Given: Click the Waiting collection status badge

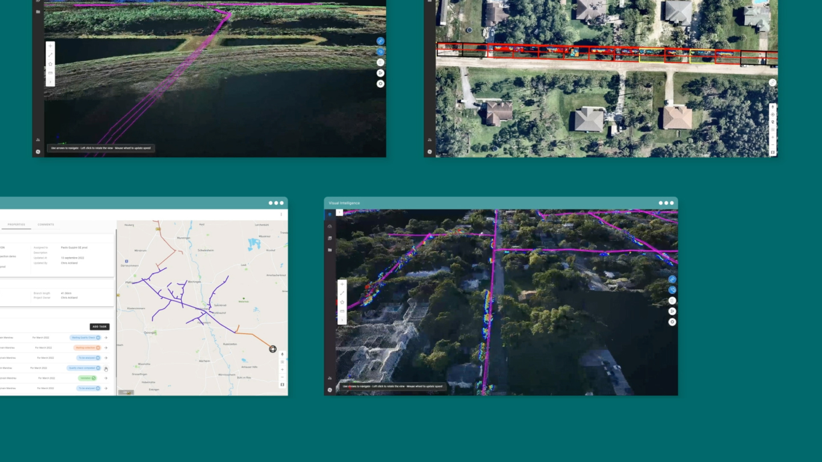Looking at the screenshot, I should point(87,347).
